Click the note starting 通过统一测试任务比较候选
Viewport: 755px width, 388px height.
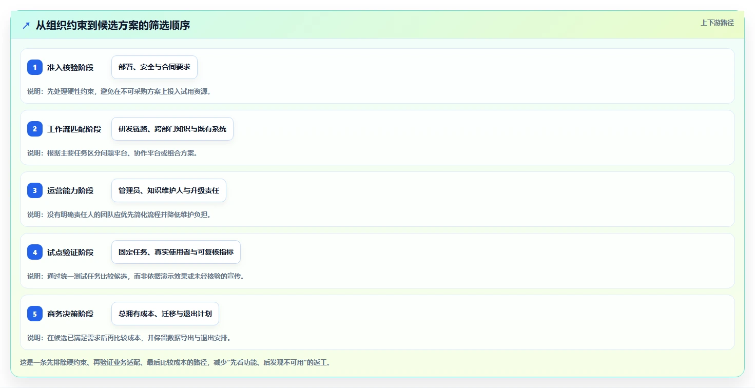pyautogui.click(x=136, y=276)
